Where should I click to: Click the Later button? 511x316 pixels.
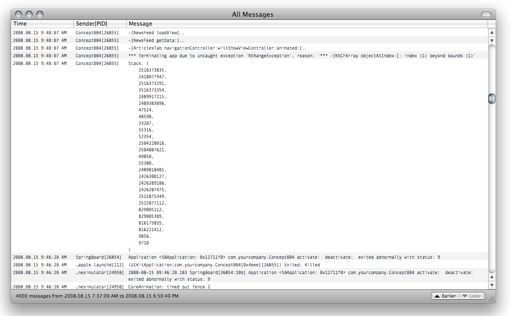pyautogui.click(x=472, y=296)
